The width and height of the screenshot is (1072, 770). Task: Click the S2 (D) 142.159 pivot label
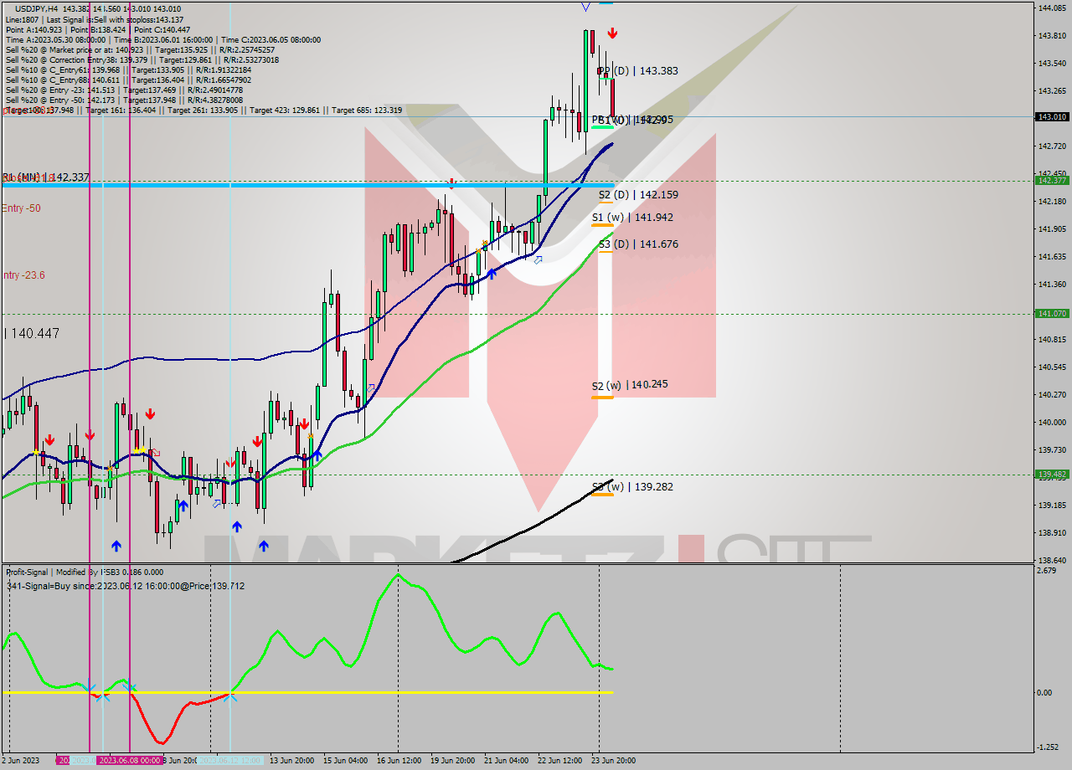(638, 194)
